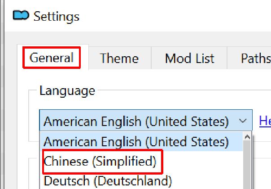
Task: Open the Paths tab
Action: [255, 58]
